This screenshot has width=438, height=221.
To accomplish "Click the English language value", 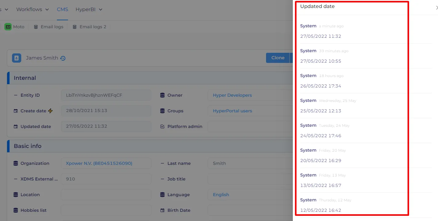I will point(221,195).
